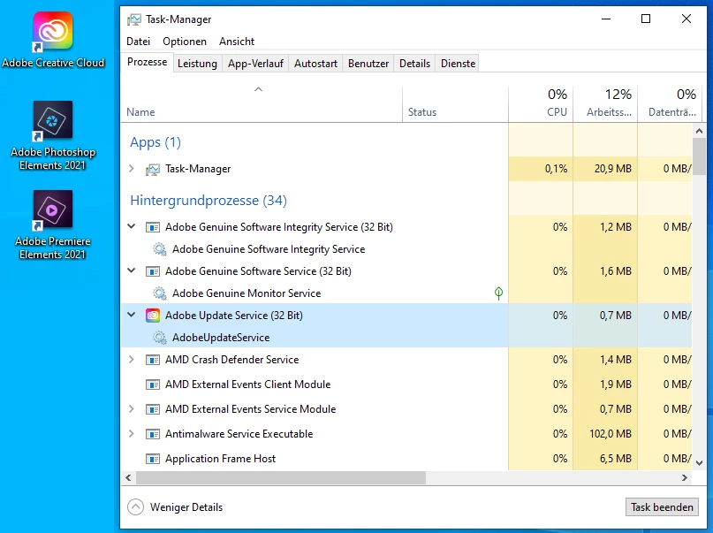Viewport: 713px width, 533px height.
Task: Switch to the Autostart tab
Action: point(315,64)
